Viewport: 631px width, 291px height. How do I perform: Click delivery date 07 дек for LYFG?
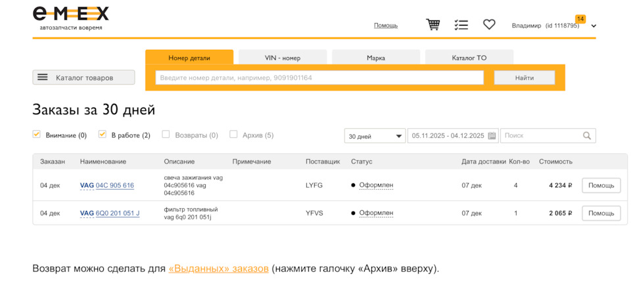[x=472, y=185]
